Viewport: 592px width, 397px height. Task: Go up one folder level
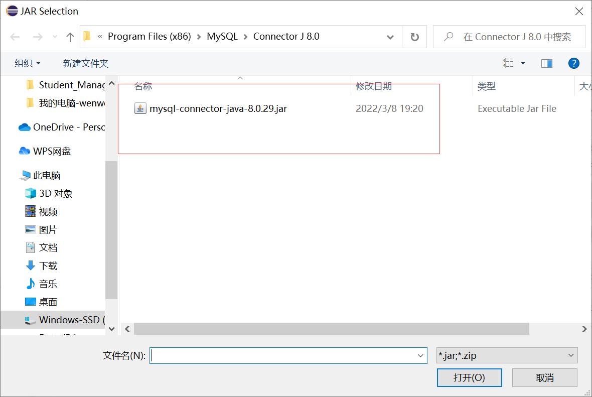[70, 37]
